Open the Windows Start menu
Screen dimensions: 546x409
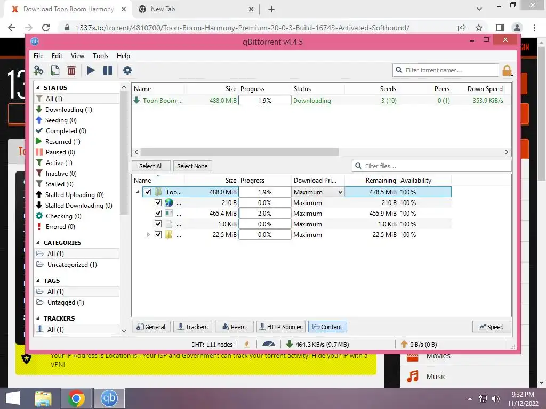(13, 398)
